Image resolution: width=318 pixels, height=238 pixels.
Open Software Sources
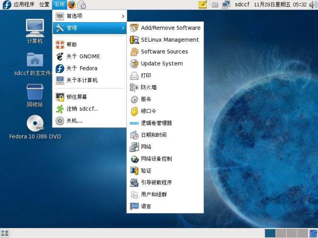click(x=165, y=52)
